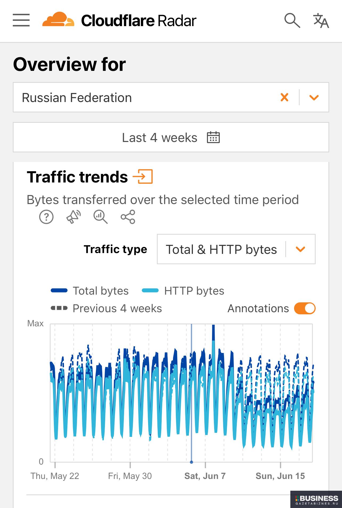The height and width of the screenshot is (508, 342).
Task: Open the language translation icon
Action: [x=321, y=21]
